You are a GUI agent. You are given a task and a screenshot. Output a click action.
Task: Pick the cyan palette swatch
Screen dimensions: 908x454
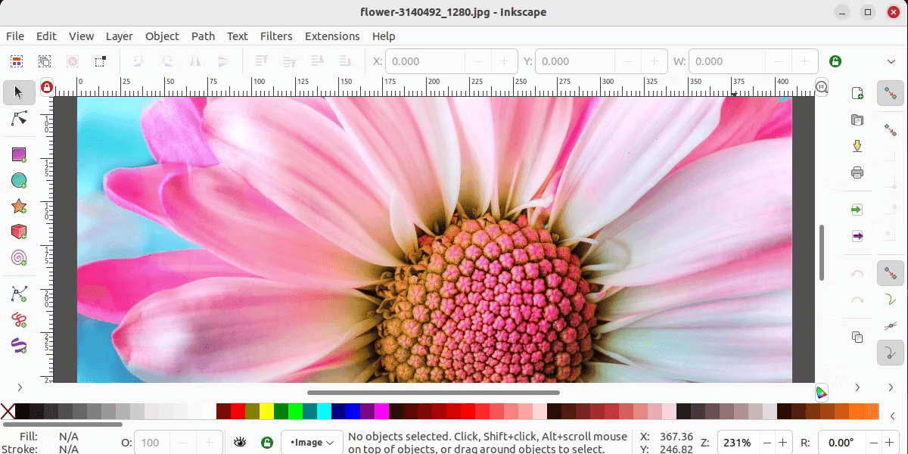click(324, 412)
